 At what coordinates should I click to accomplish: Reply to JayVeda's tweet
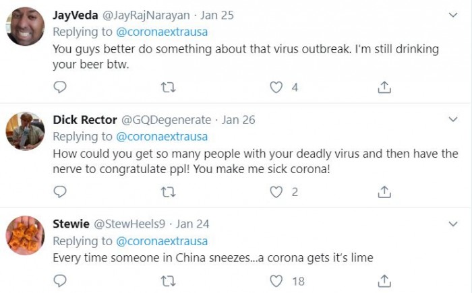tap(60, 87)
